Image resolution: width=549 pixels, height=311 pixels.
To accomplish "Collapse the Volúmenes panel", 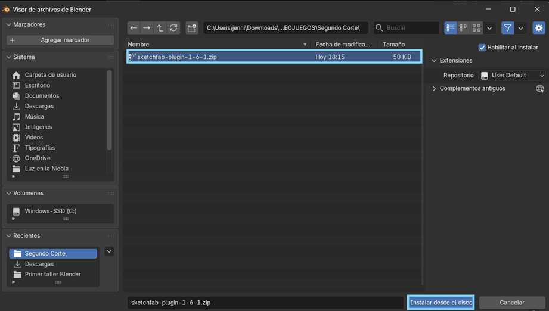I will 9,194.
